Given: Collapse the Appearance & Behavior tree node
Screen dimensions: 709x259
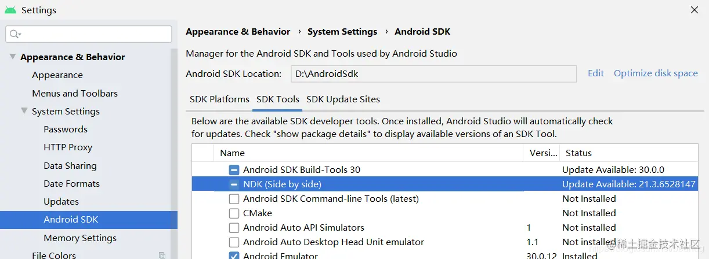Looking at the screenshot, I should point(13,57).
